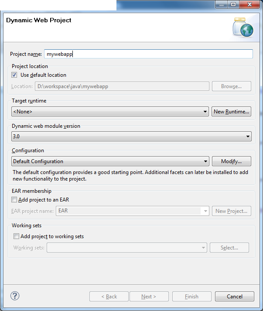
Task: Focus the Project name text field
Action: click(148, 54)
